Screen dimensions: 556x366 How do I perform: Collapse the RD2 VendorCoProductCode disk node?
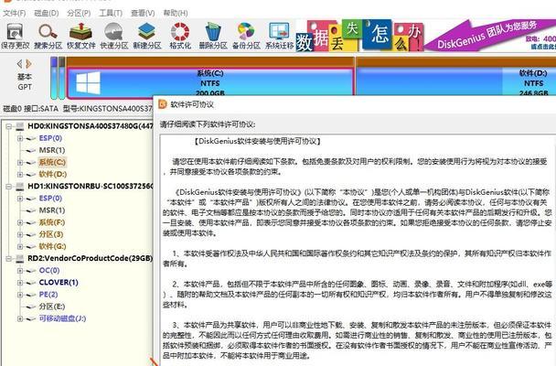(x=8, y=259)
